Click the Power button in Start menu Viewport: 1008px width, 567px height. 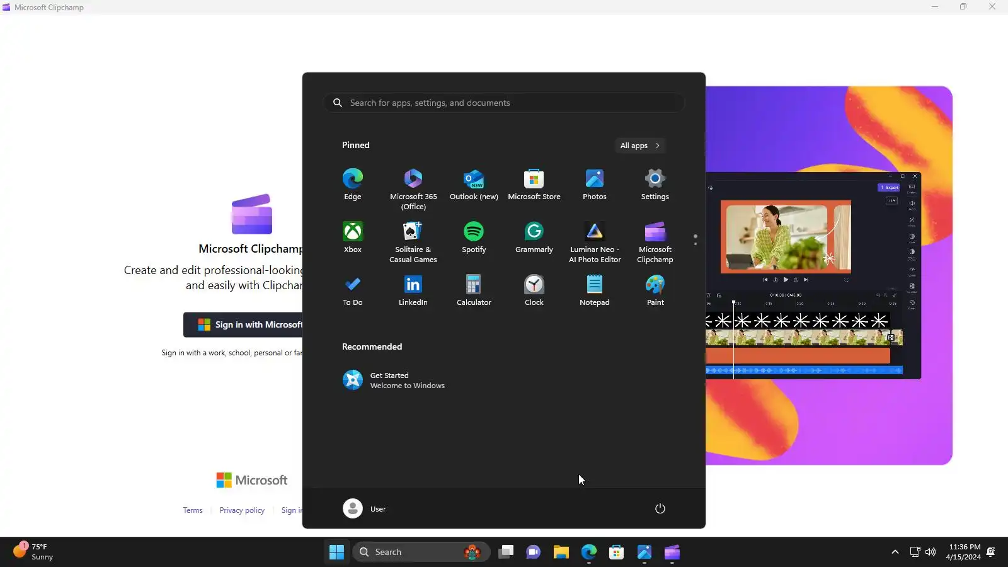click(x=660, y=508)
